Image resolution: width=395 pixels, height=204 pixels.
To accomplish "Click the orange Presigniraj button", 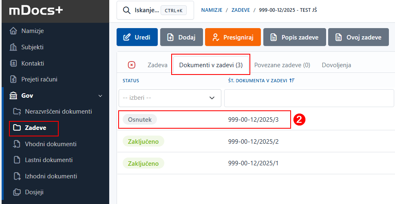I will tap(232, 37).
